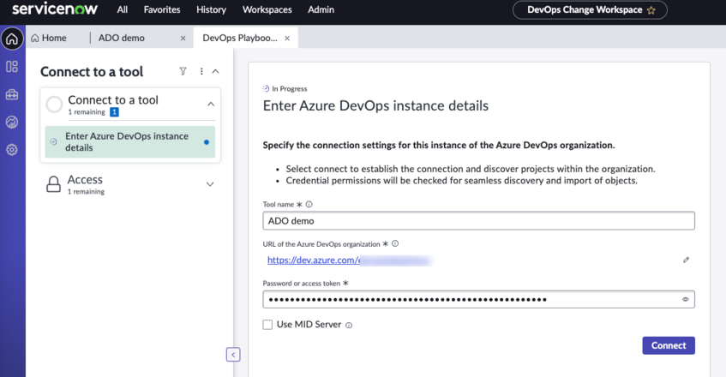Open the three-dot more options menu
Screen dimensions: 726x377
click(x=201, y=71)
